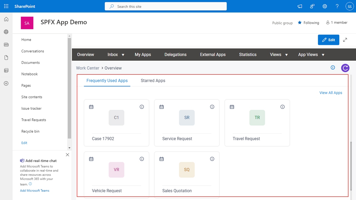This screenshot has width=356, height=200.
Task: Open the Microsoft 365 app launcher
Action: 6,6
